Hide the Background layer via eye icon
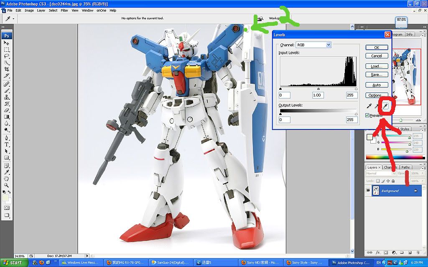This screenshot has width=428, height=267. tap(369, 191)
